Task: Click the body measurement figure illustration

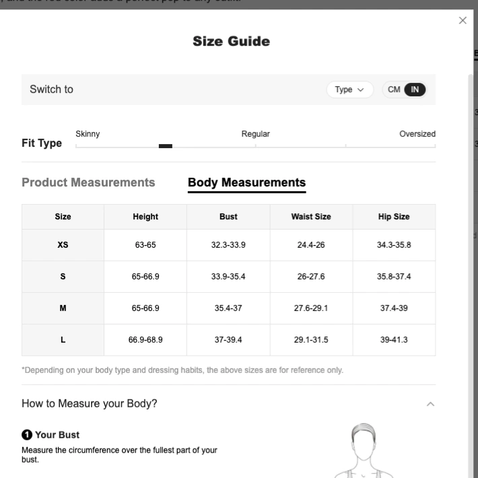Action: click(364, 450)
